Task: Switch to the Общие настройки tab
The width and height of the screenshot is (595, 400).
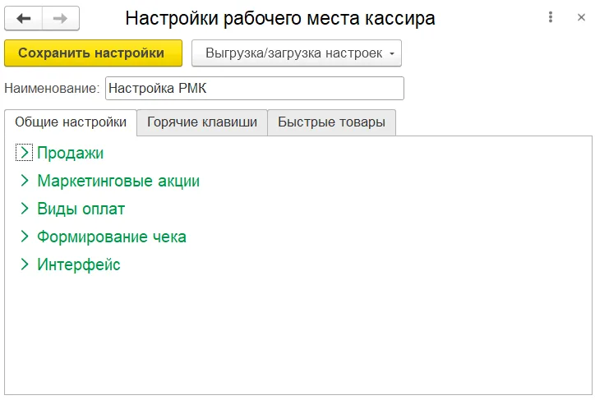Action: coord(71,122)
